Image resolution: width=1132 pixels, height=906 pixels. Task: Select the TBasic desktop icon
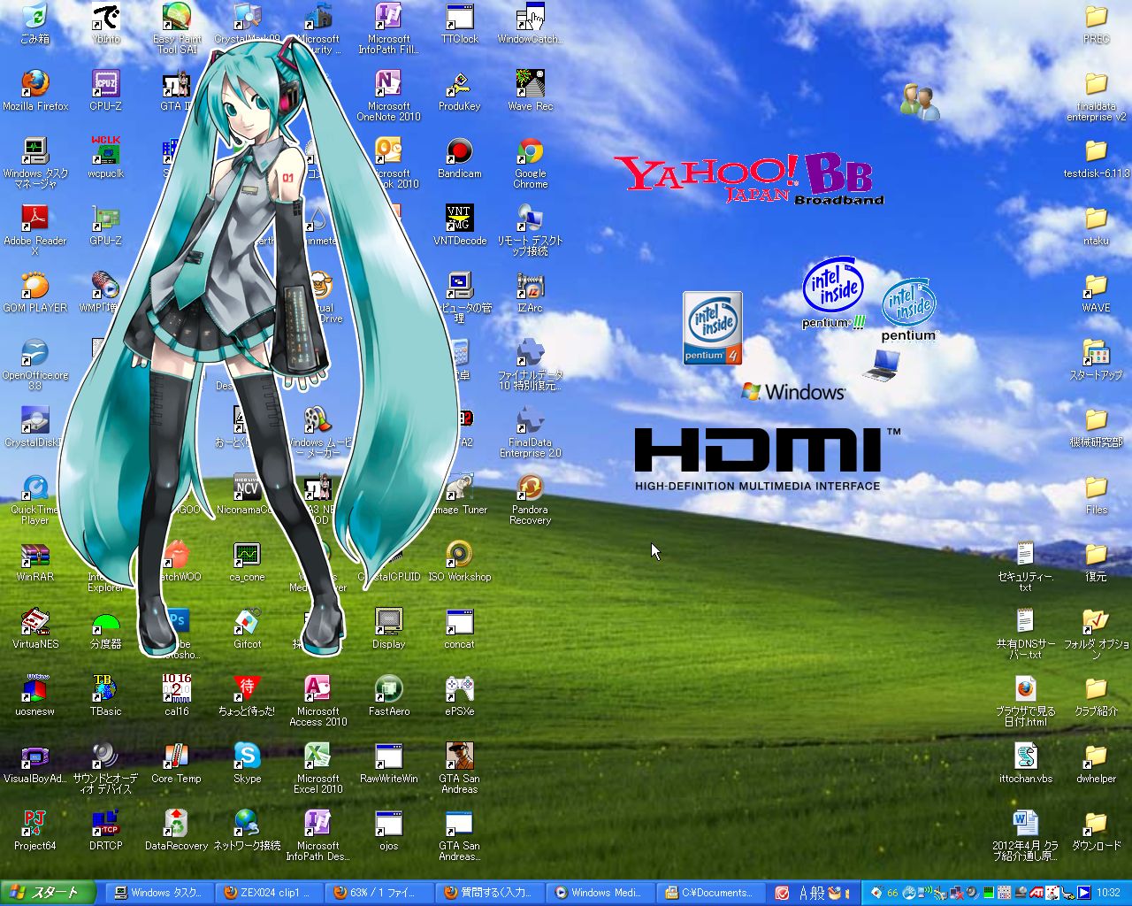(106, 695)
